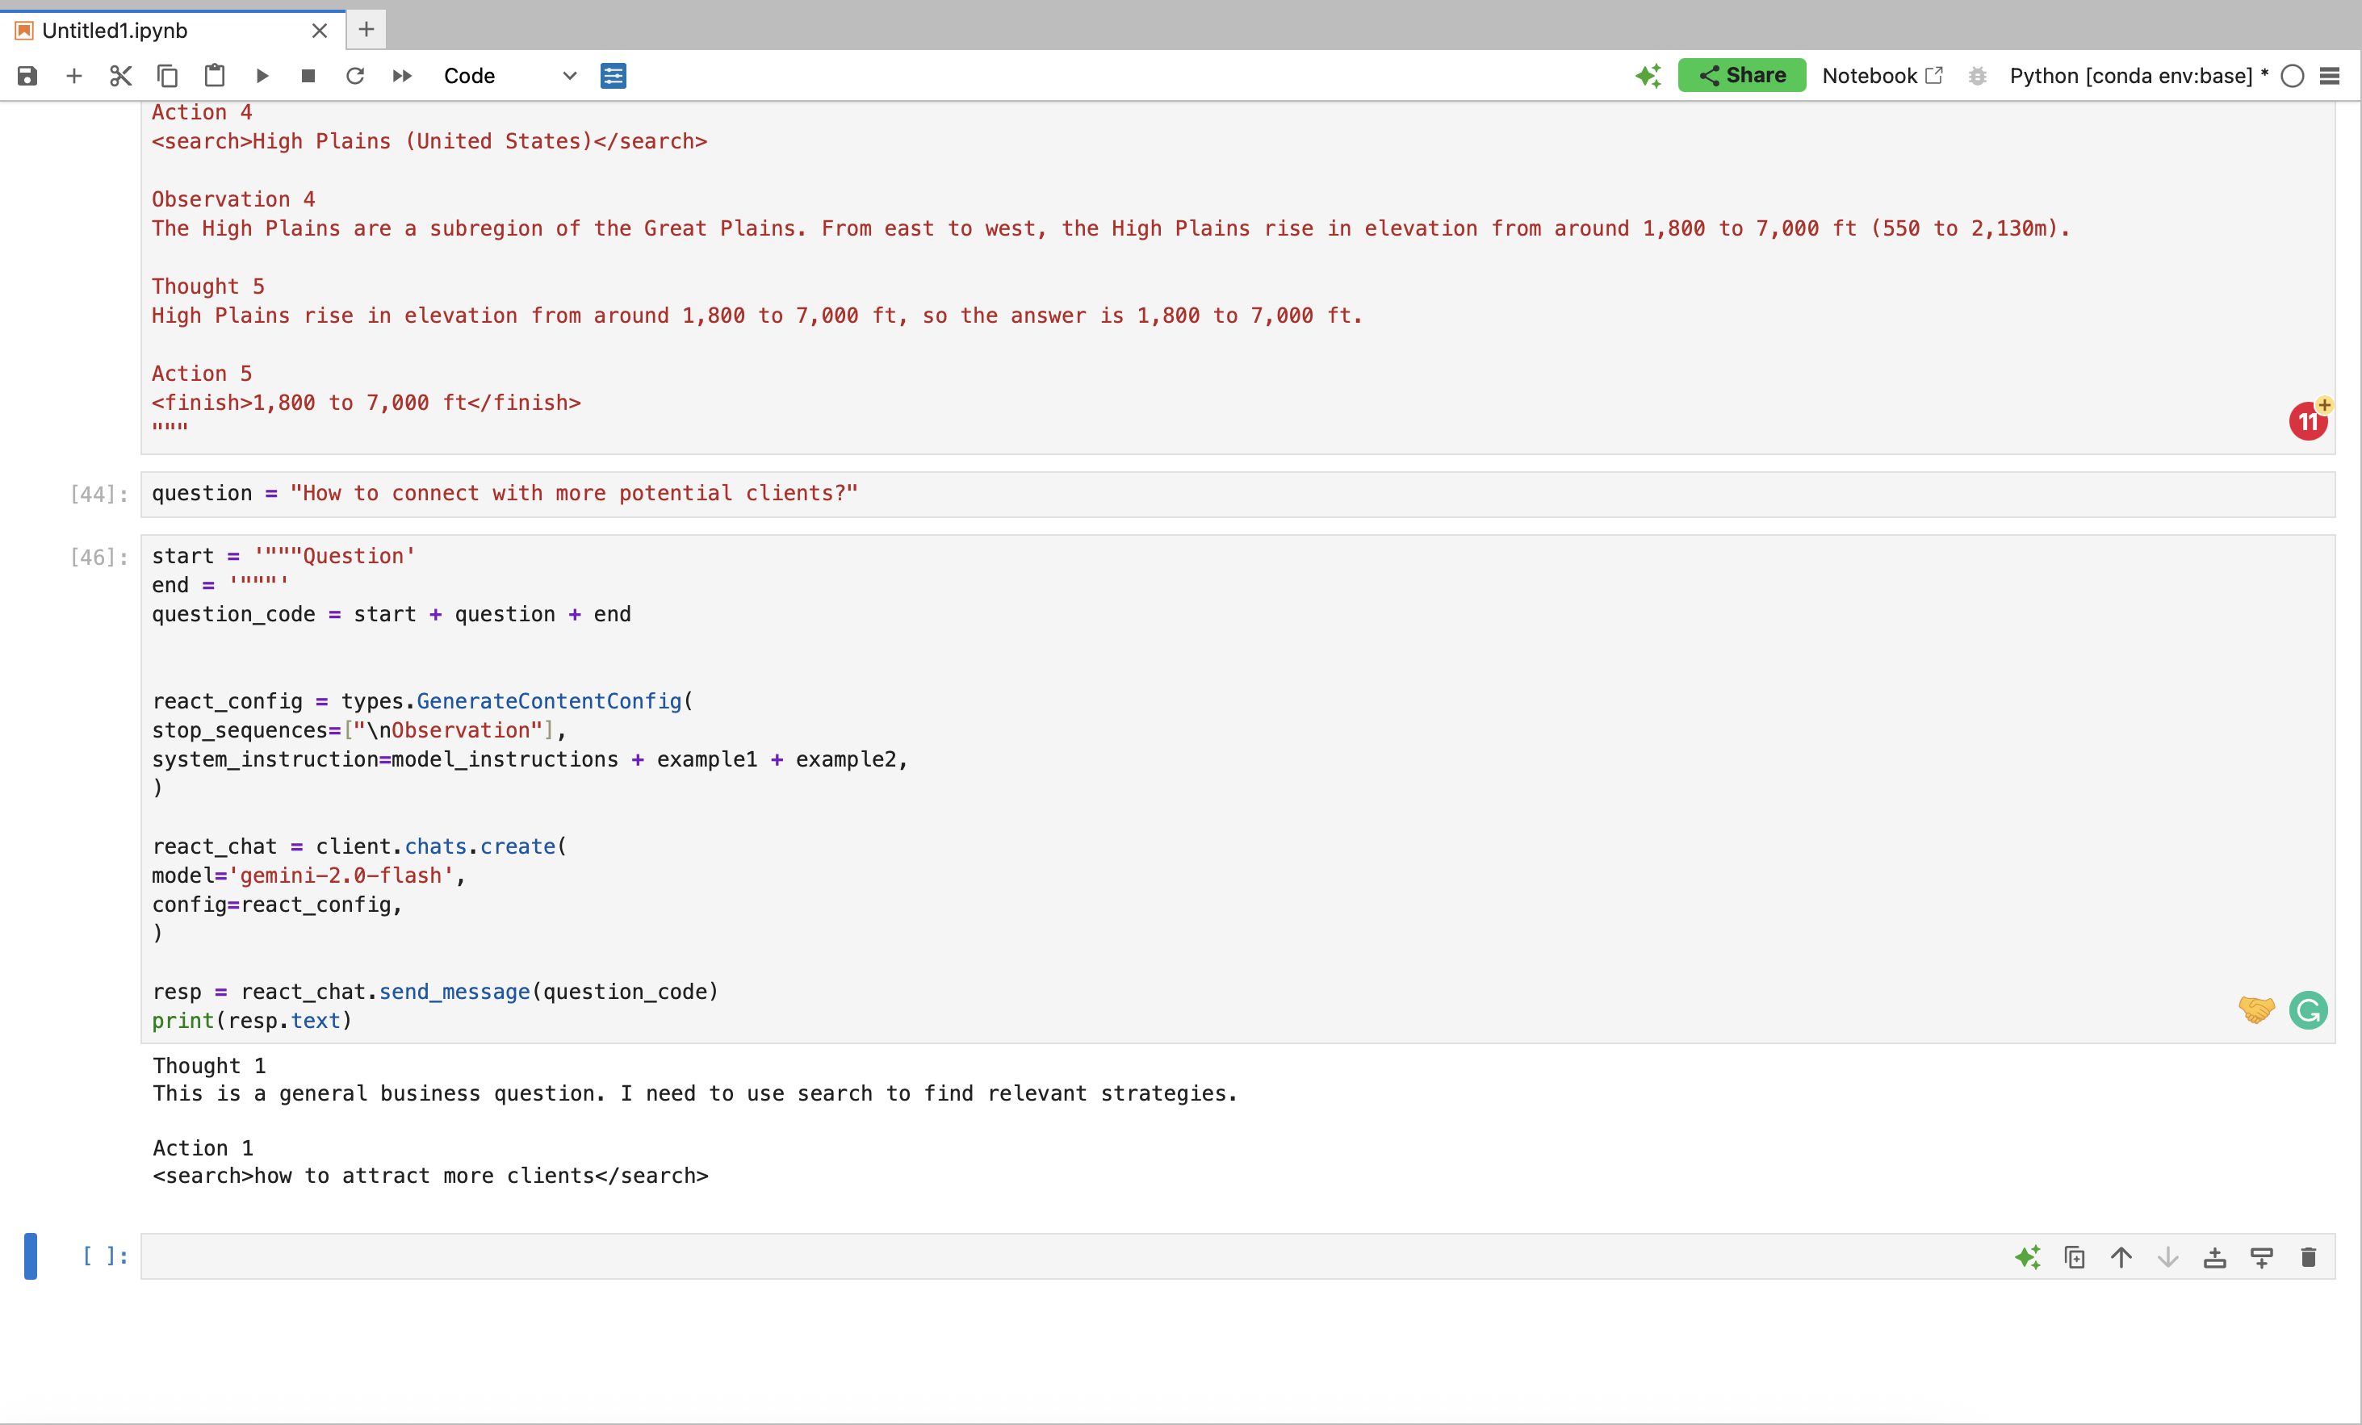Screen dimensions: 2362x1425
Task: Click the output line 'Thought 1'
Action: tap(209, 1066)
